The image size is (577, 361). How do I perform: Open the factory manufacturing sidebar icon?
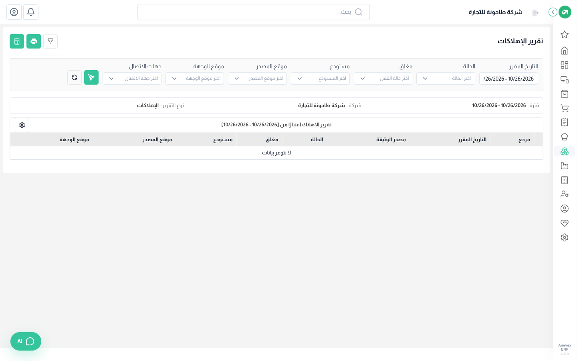[x=565, y=166]
